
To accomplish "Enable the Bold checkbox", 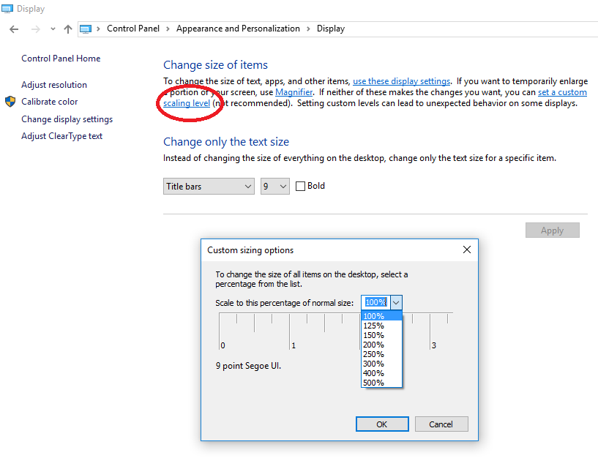I will [301, 186].
